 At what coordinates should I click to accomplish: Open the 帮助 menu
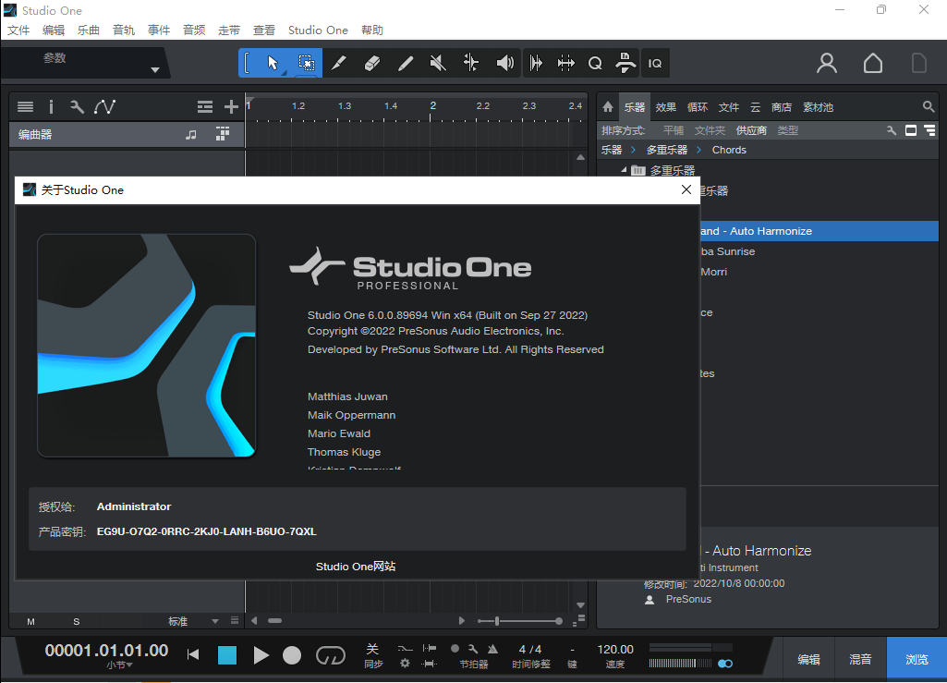point(372,30)
